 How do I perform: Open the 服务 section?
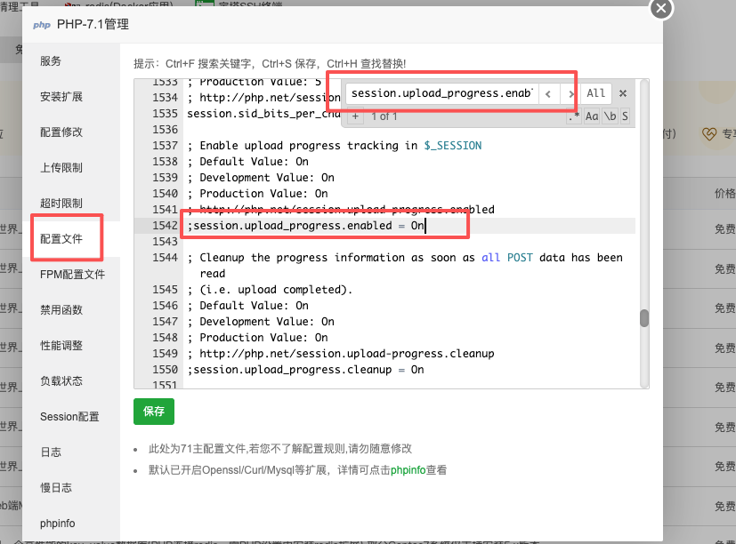(x=50, y=61)
